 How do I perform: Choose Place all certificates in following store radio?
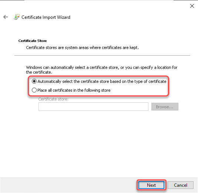[34, 90]
